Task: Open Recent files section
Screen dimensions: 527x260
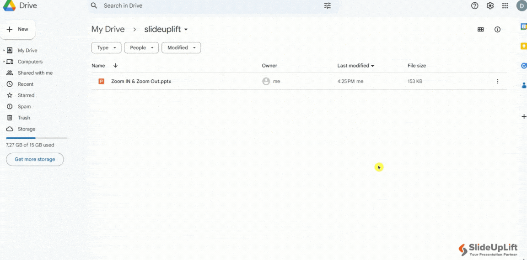Action: (26, 84)
